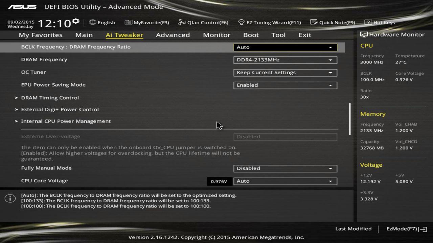The width and height of the screenshot is (433, 243).
Task: Click the +12V 12.192 V reading
Action: tap(370, 181)
